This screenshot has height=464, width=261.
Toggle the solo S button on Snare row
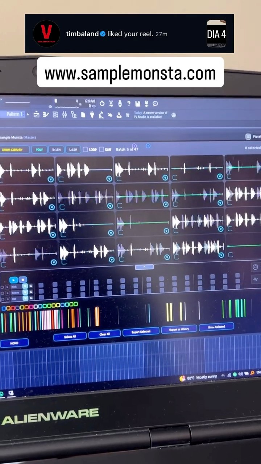click(x=7, y=293)
